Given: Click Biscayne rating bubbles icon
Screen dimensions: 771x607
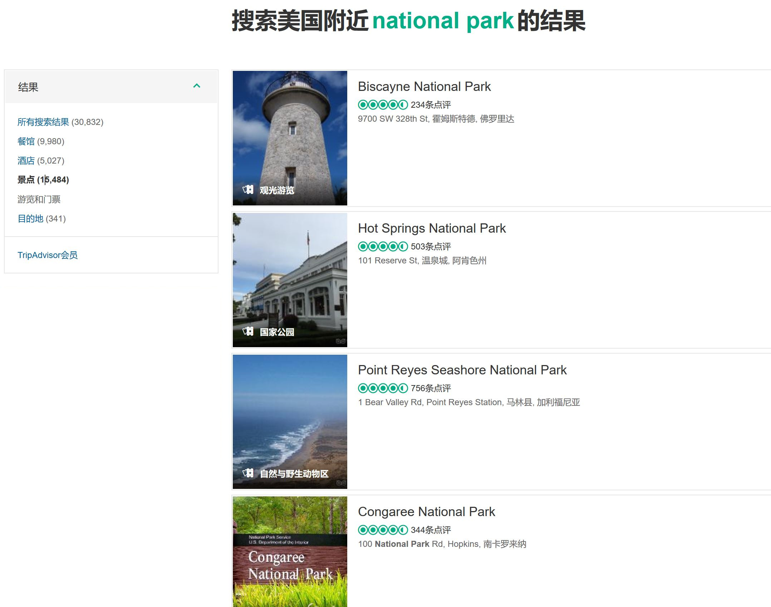Looking at the screenshot, I should point(383,105).
